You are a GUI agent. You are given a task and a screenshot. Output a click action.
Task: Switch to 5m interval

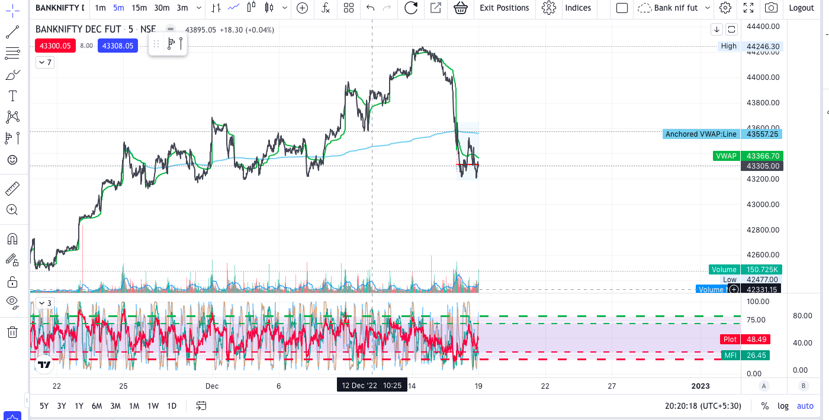118,8
